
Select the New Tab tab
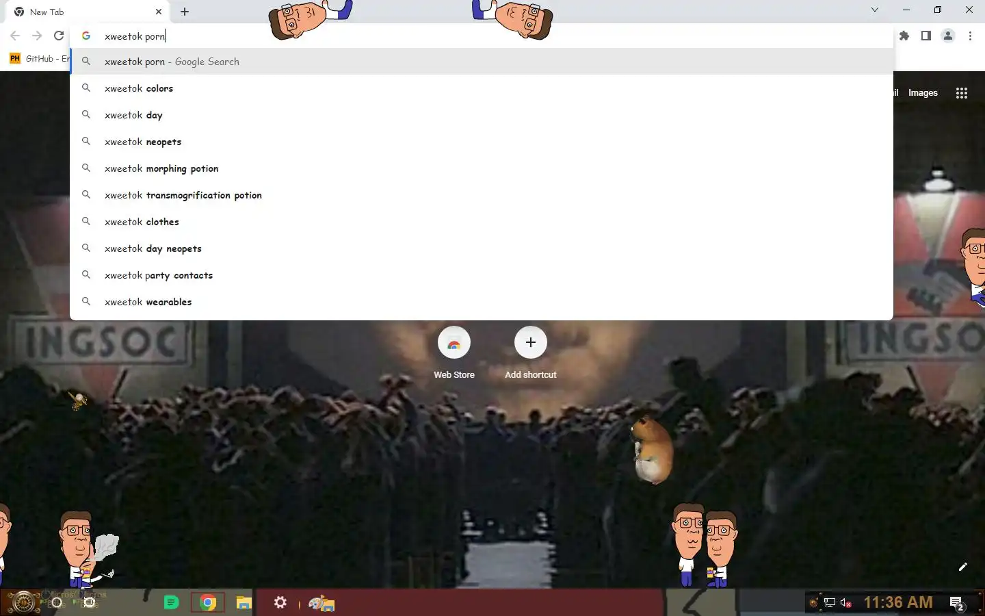(x=89, y=12)
